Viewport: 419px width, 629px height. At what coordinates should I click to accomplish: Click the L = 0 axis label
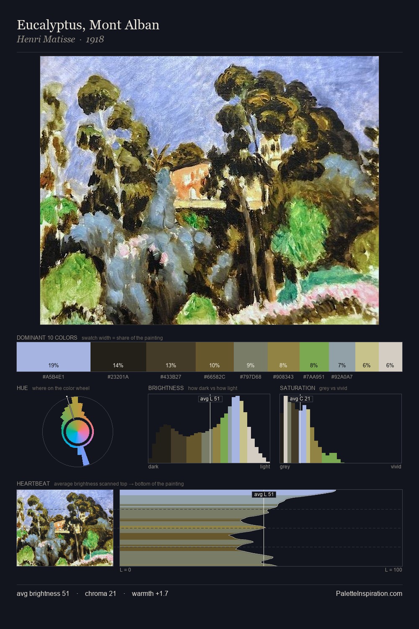click(x=125, y=570)
